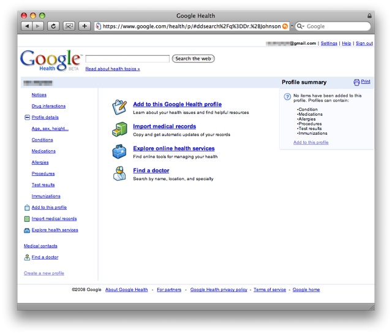Open the search engine magnifier dropdown
Screen dimensions: 392x334
tap(300, 26)
